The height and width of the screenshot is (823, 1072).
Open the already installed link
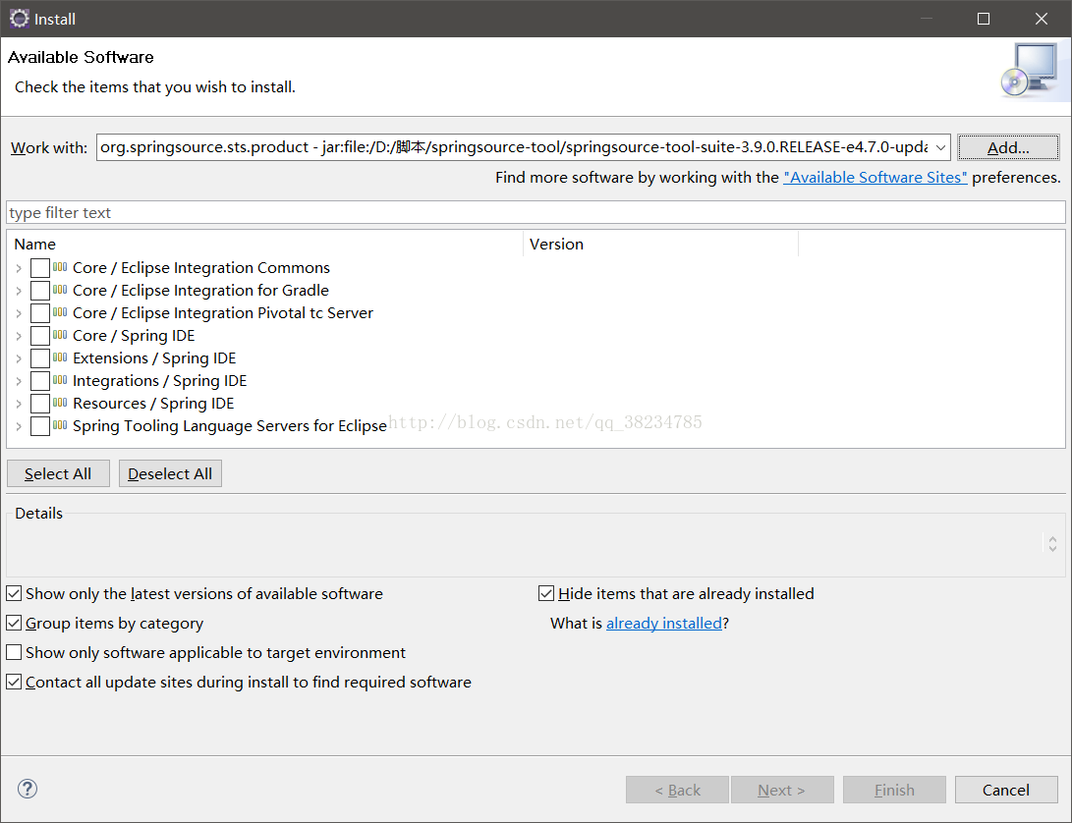[664, 623]
